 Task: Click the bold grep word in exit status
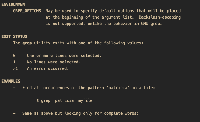(27, 43)
